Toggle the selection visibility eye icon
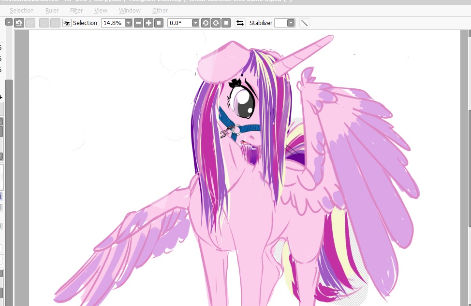 tap(67, 23)
